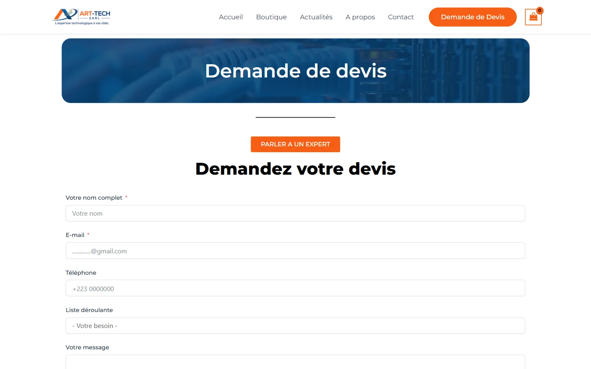Screen dimensions: 591x369
Task: Click the Demandez votre devis heading
Action: 295,169
